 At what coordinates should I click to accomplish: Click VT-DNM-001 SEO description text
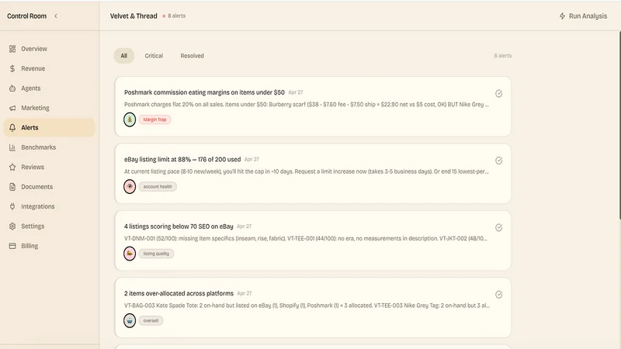pyautogui.click(x=306, y=239)
